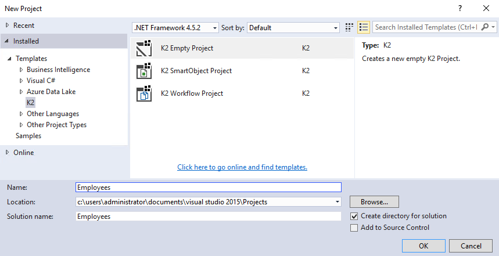This screenshot has width=499, height=256.
Task: Click the Templates tree label
Action: [31, 59]
